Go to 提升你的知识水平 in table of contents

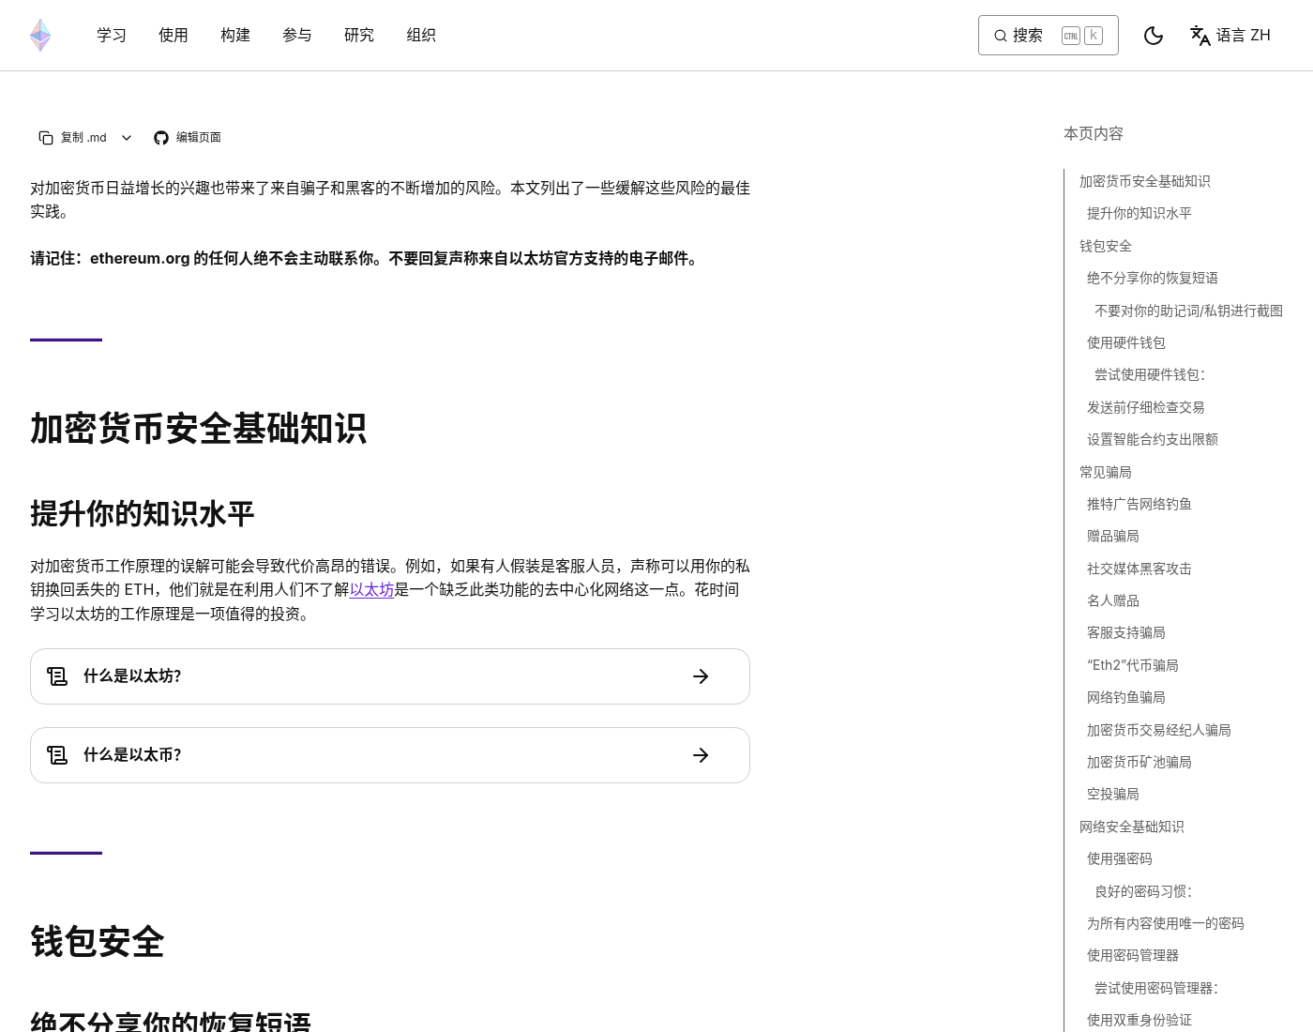click(x=1139, y=214)
